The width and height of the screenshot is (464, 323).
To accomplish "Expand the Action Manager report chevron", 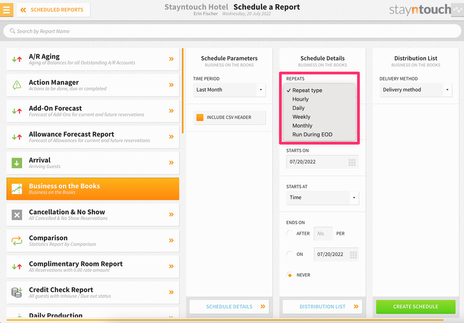I will point(171,85).
